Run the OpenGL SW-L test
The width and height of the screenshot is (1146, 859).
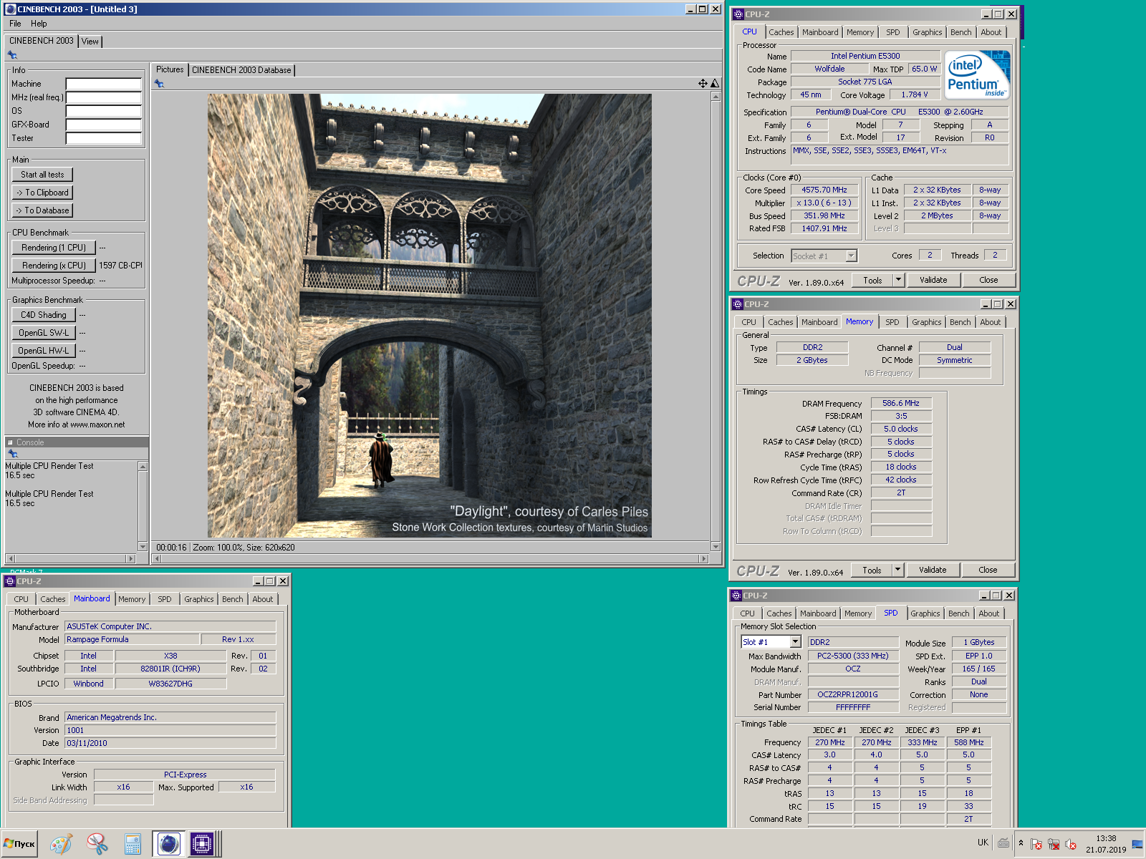click(44, 333)
